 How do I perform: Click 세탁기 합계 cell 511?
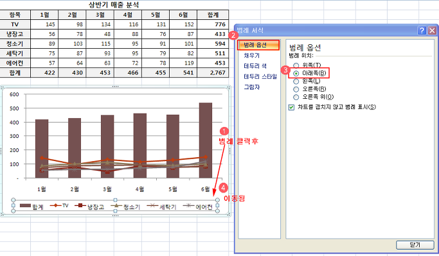[213, 53]
